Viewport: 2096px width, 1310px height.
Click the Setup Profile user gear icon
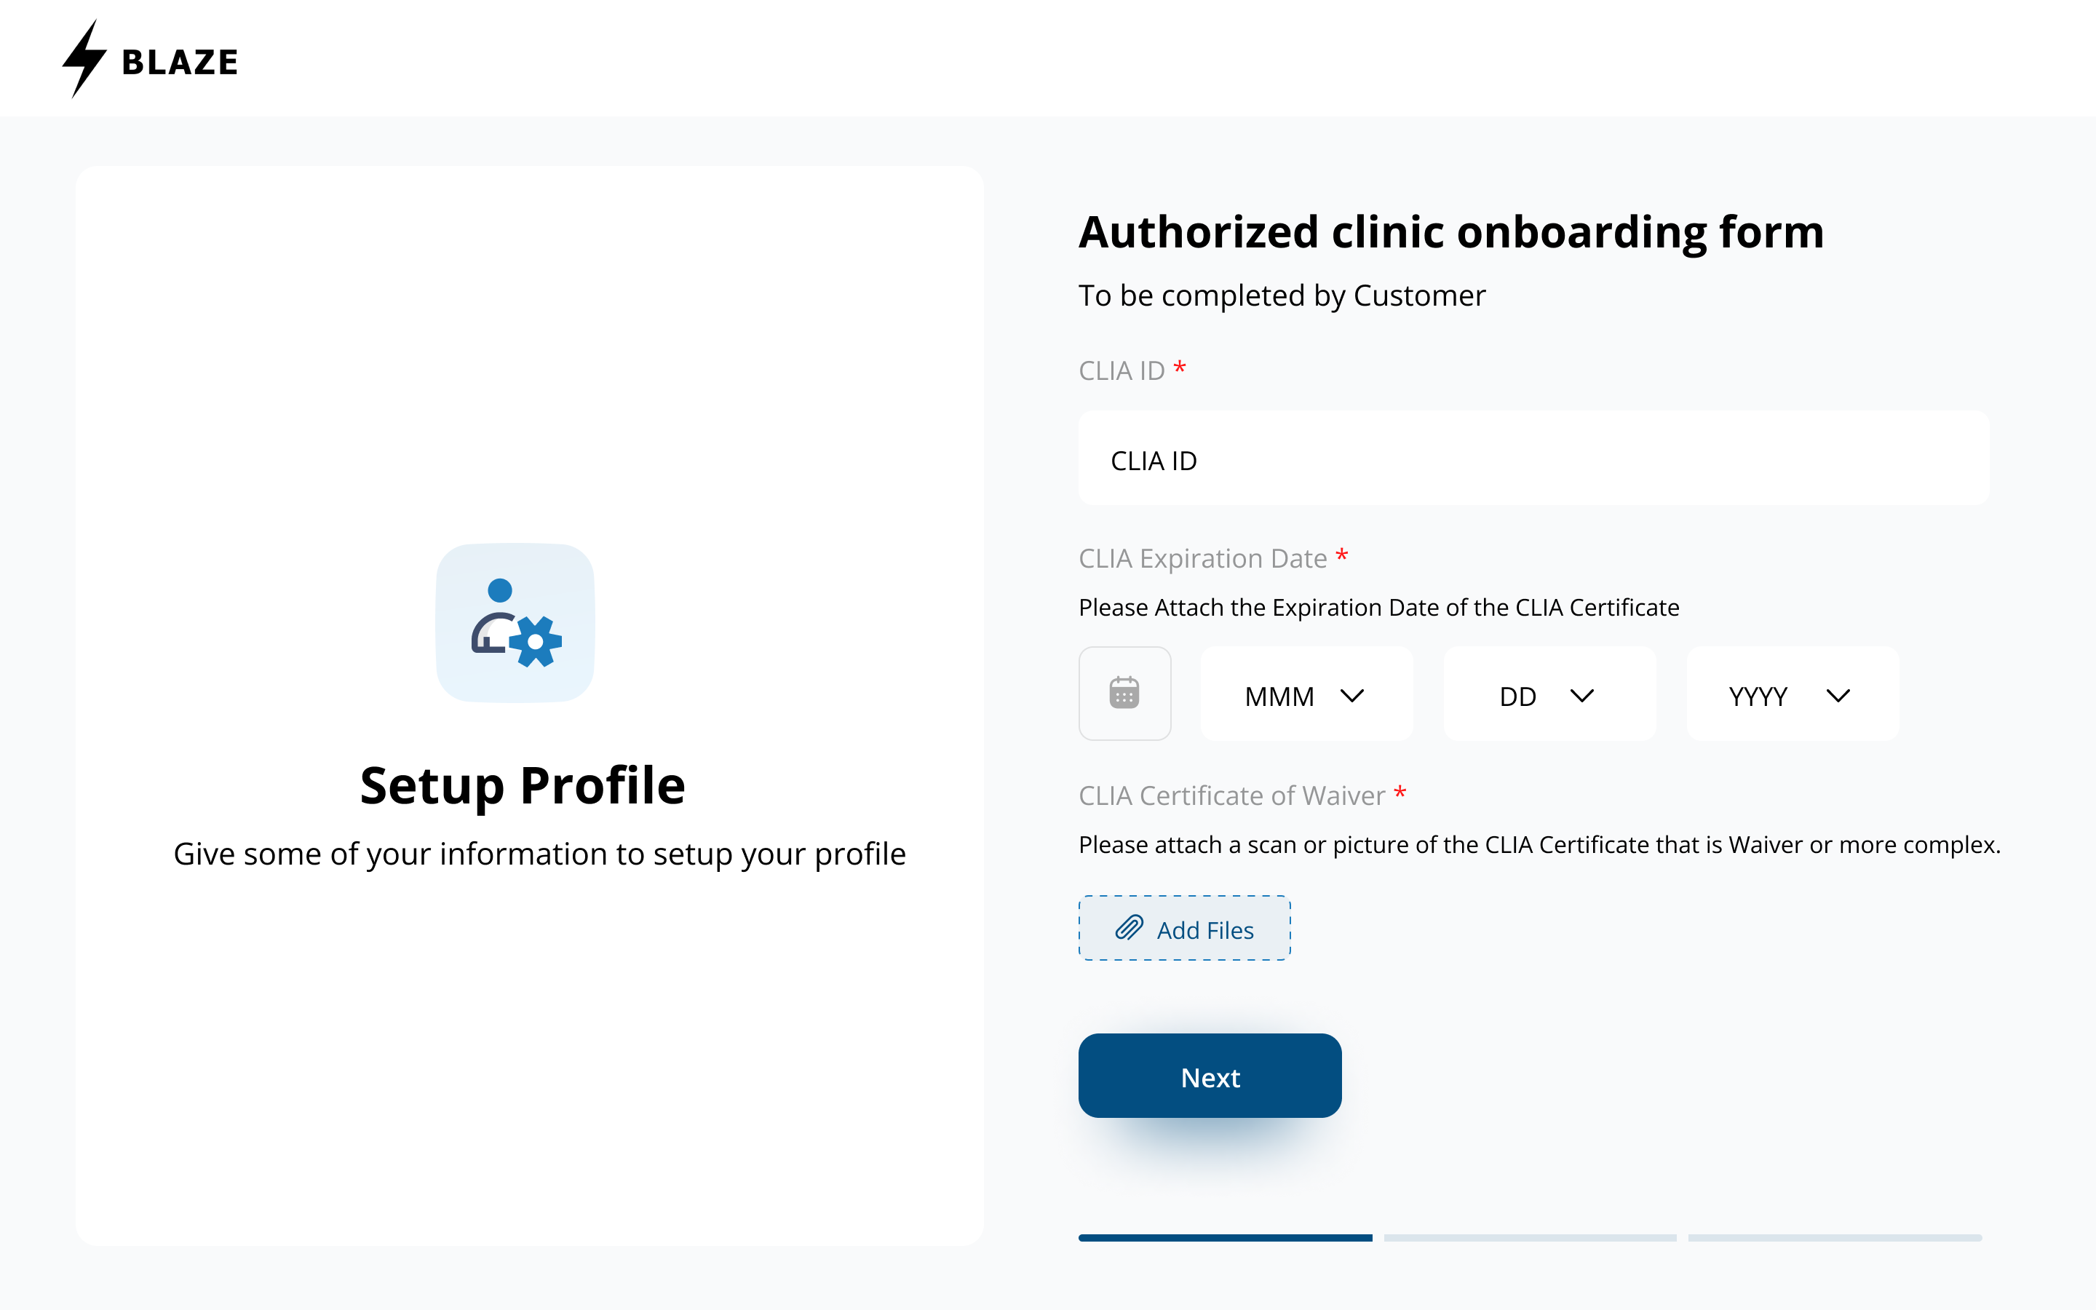[515, 622]
